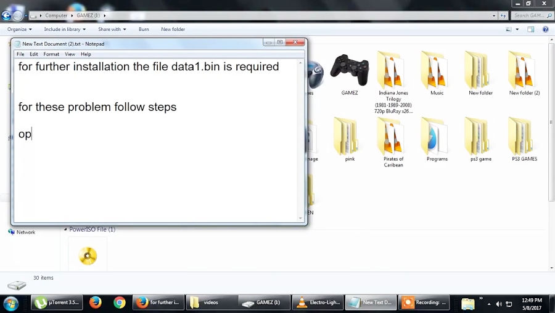Click the Burn toolbar button
The image size is (555, 313).
(x=144, y=30)
